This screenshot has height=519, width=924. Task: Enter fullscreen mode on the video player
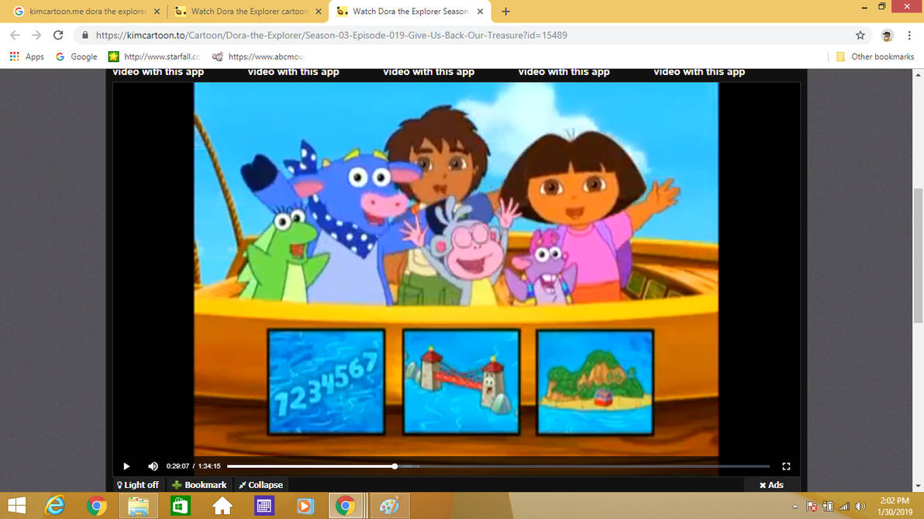click(786, 466)
